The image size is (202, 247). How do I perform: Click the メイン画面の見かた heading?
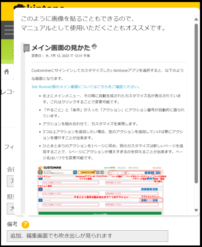click(61, 48)
